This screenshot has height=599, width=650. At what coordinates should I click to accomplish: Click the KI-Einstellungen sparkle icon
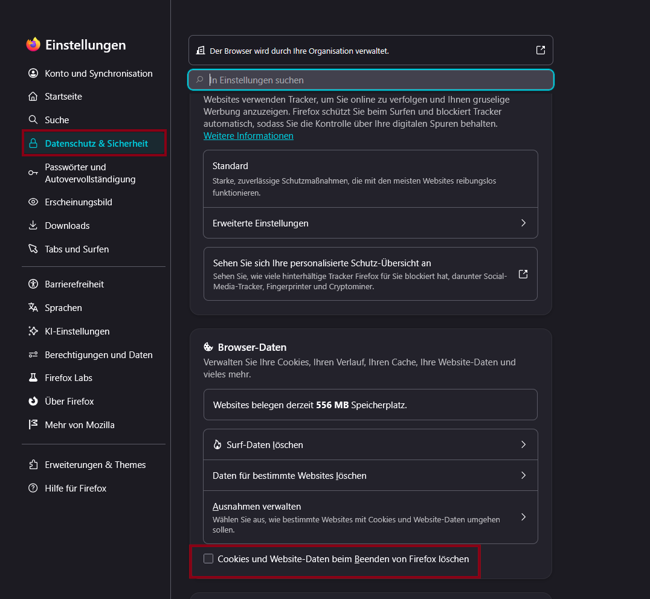(33, 331)
